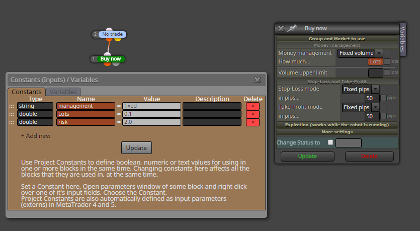Select the Buy now block
Screen dimensions: 420x231
point(110,59)
